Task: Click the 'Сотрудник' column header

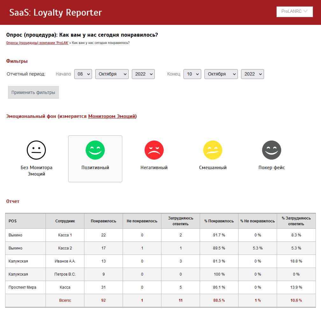Action: click(x=65, y=221)
